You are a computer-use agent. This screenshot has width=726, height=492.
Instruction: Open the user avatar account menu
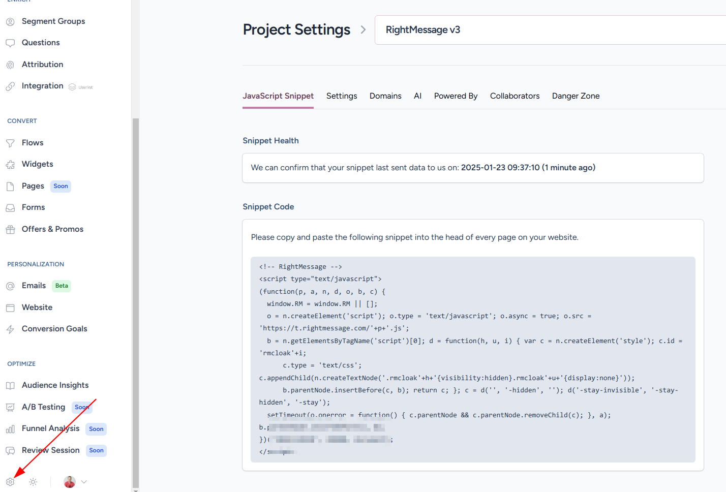(x=70, y=482)
